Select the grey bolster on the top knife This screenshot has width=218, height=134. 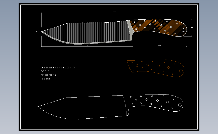130,30
